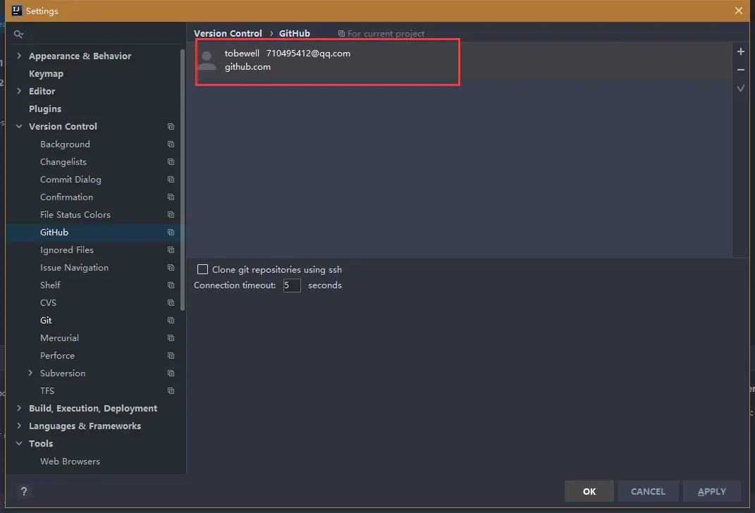Screen dimensions: 755x513
Task: Click project-level icon beside Background
Action: [171, 144]
